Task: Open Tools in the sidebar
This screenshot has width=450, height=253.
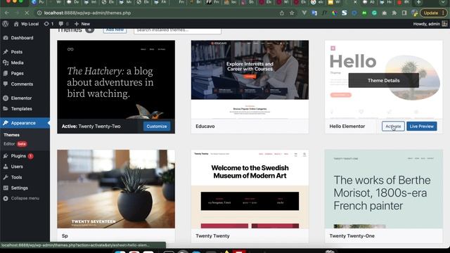Action: [16, 177]
